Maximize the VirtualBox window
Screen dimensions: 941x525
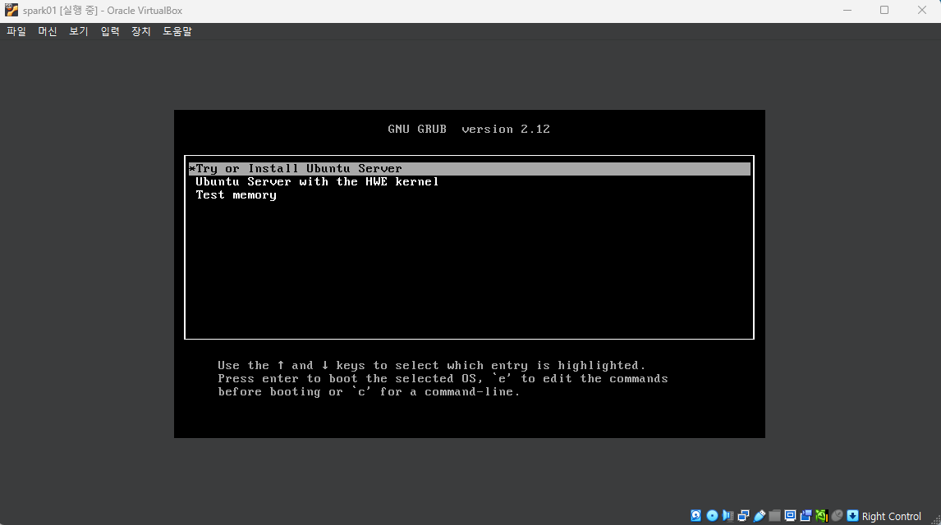(x=884, y=10)
